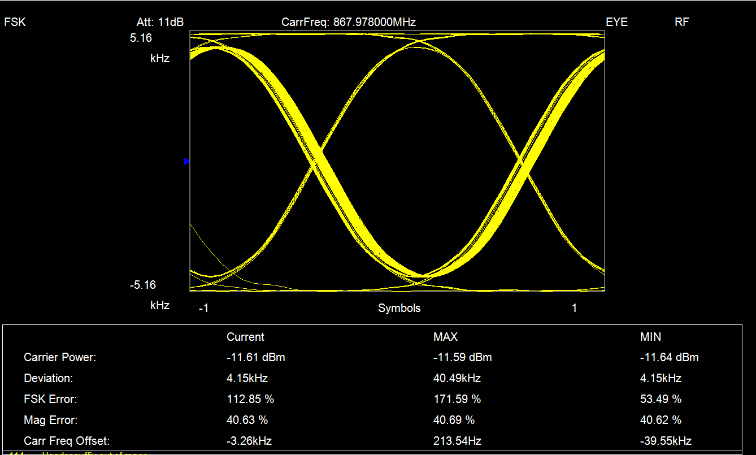Click the Symbols x-axis label

click(x=399, y=308)
